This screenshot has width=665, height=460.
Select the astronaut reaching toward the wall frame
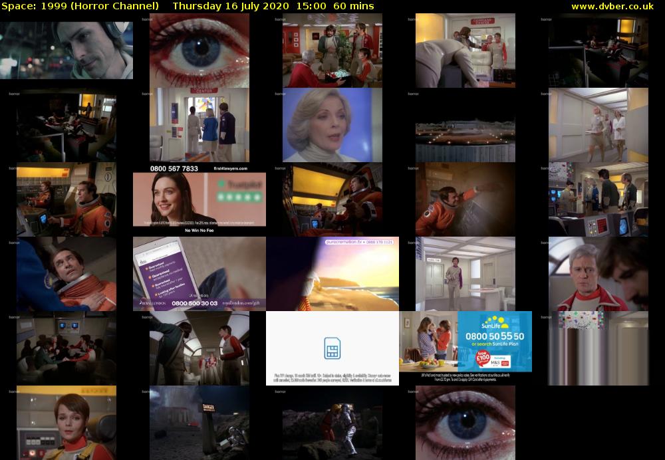pos(465,199)
